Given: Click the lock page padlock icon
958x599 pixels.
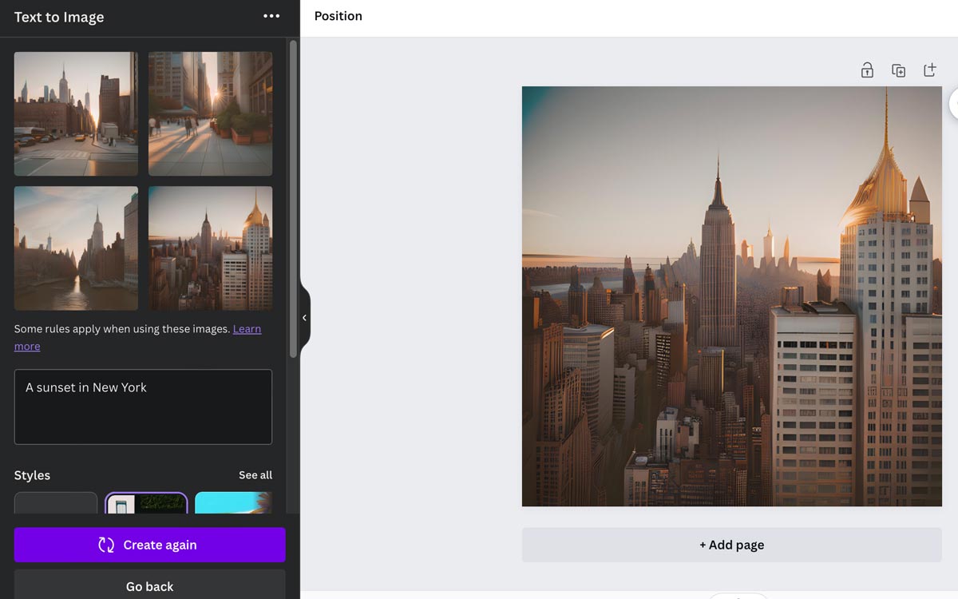Looking at the screenshot, I should pyautogui.click(x=867, y=70).
